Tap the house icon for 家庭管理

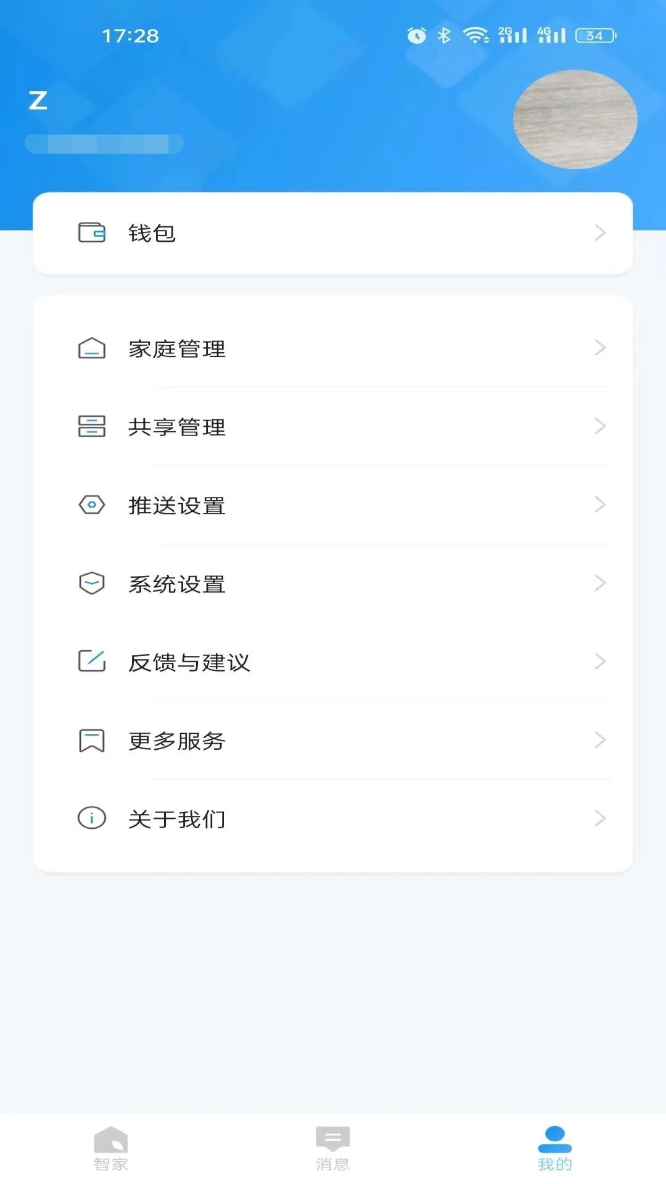[91, 348]
